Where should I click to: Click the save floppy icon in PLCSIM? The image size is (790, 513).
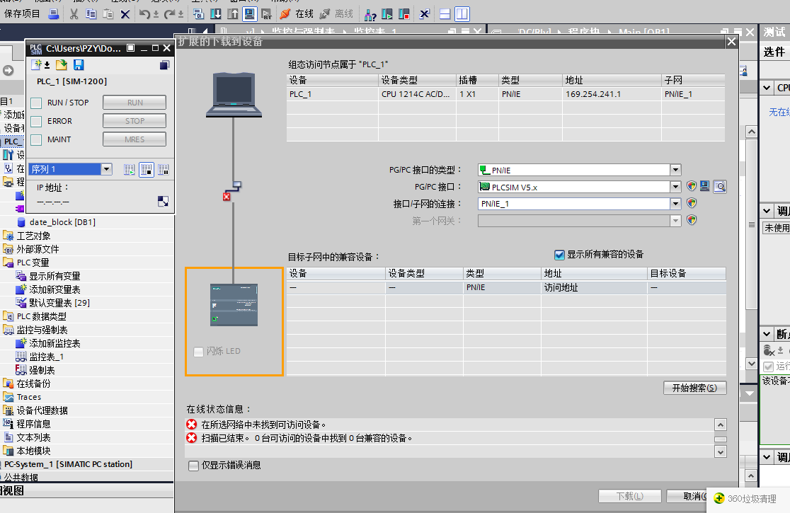coord(79,65)
